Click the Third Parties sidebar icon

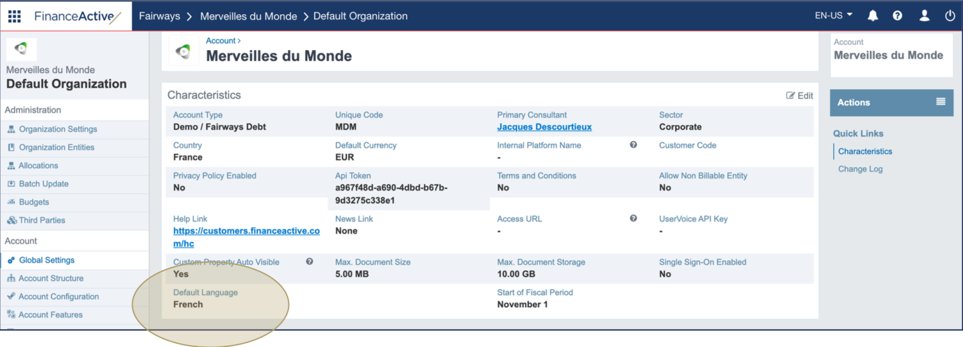pyautogui.click(x=12, y=220)
